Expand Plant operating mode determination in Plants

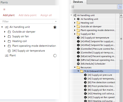5,46
